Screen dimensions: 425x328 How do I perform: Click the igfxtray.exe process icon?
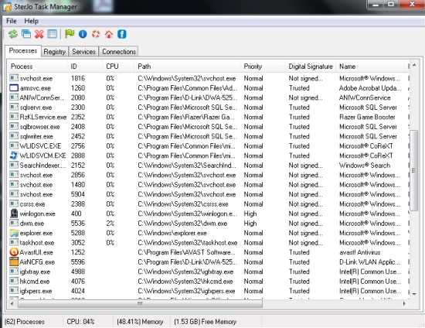[14, 272]
